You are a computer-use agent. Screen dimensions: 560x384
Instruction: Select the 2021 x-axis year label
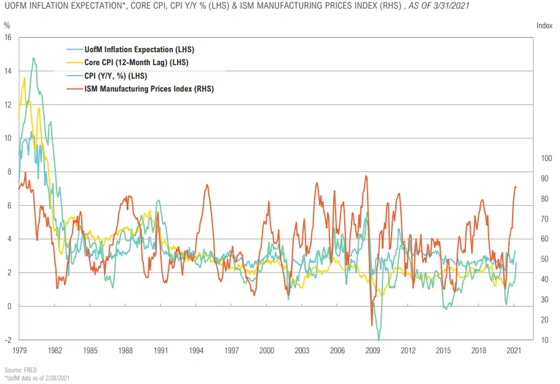tap(514, 350)
